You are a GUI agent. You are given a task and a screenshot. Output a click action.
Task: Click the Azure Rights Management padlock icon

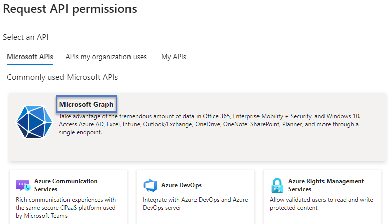point(277,185)
